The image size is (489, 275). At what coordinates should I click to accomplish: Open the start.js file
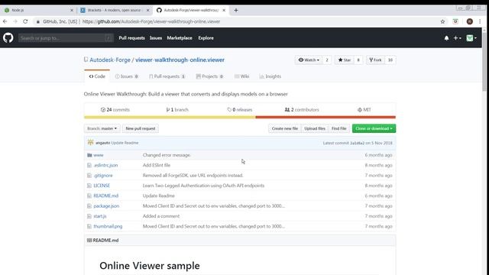(x=100, y=216)
